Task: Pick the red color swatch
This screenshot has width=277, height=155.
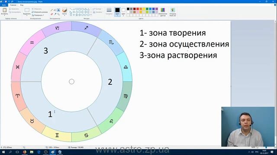Action: click(138, 9)
